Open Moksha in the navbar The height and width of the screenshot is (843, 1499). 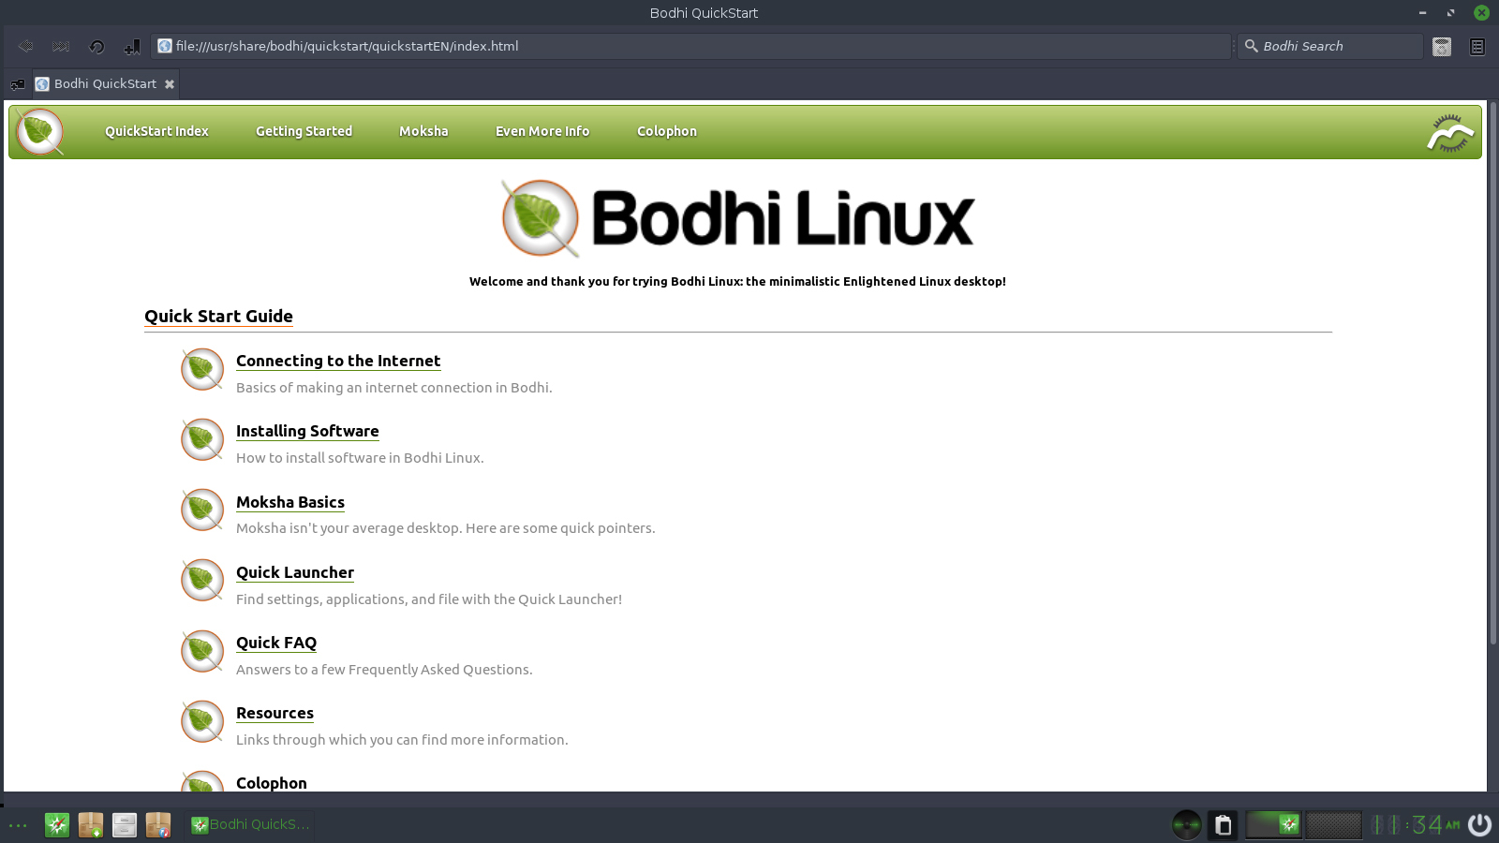pos(423,131)
